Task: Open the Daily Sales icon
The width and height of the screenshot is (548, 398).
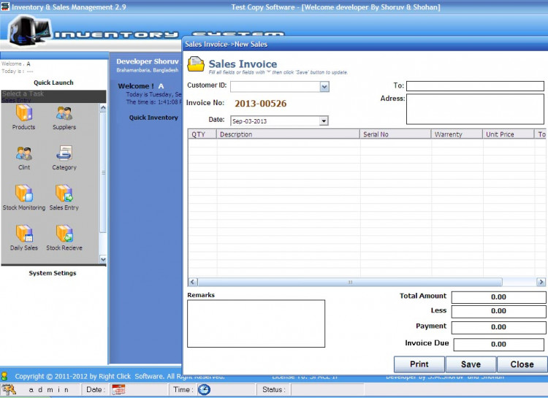Action: point(24,234)
